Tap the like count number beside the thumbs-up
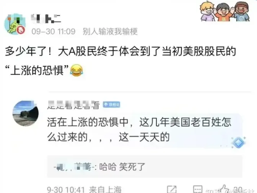257x193 pixels. [238, 190]
